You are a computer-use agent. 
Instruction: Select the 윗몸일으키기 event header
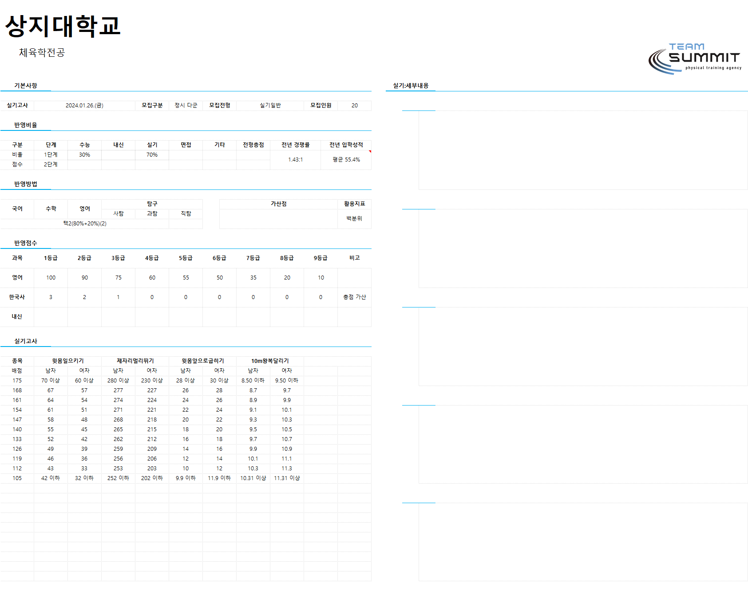click(68, 361)
